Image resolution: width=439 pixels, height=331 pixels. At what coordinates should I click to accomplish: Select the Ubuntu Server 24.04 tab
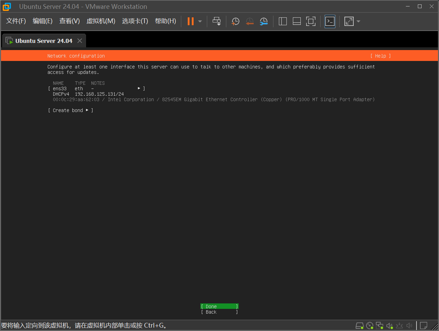pos(44,41)
